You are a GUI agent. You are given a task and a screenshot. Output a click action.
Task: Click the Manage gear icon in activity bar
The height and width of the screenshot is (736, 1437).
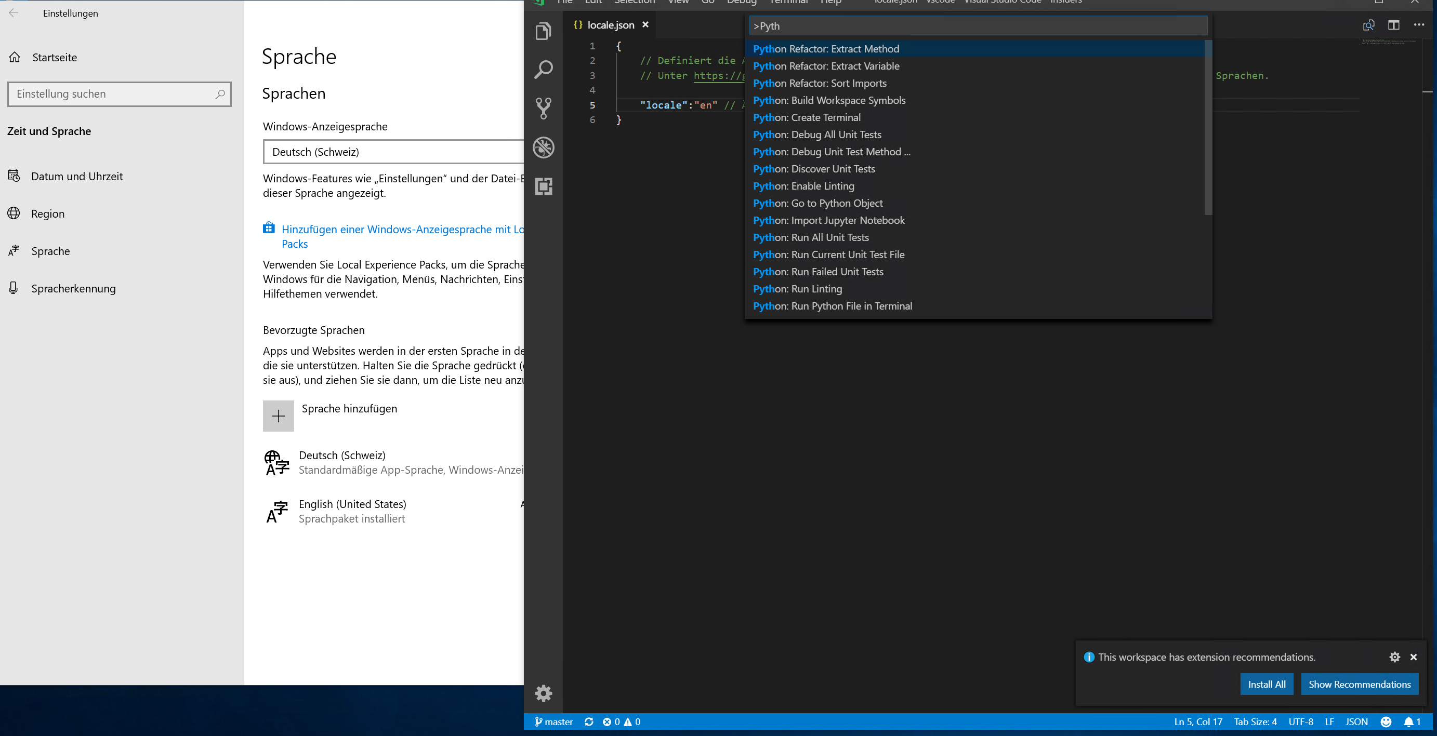click(543, 693)
